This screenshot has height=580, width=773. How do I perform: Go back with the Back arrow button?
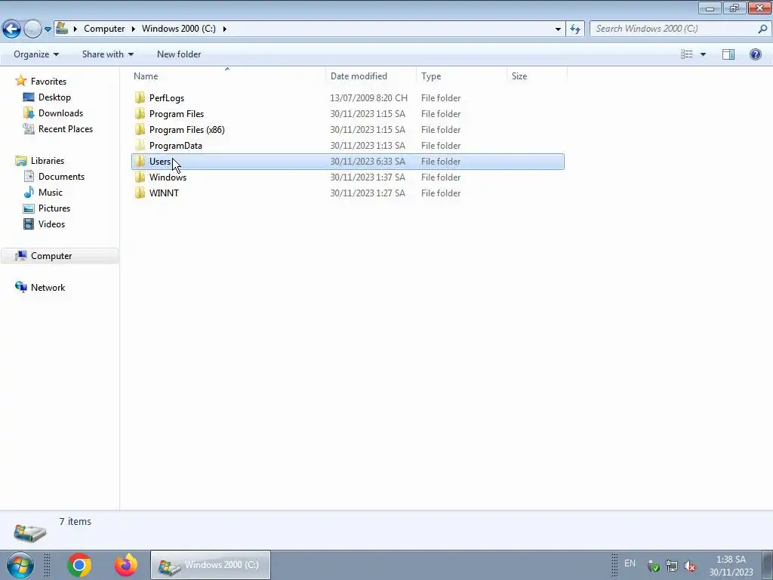(x=12, y=29)
